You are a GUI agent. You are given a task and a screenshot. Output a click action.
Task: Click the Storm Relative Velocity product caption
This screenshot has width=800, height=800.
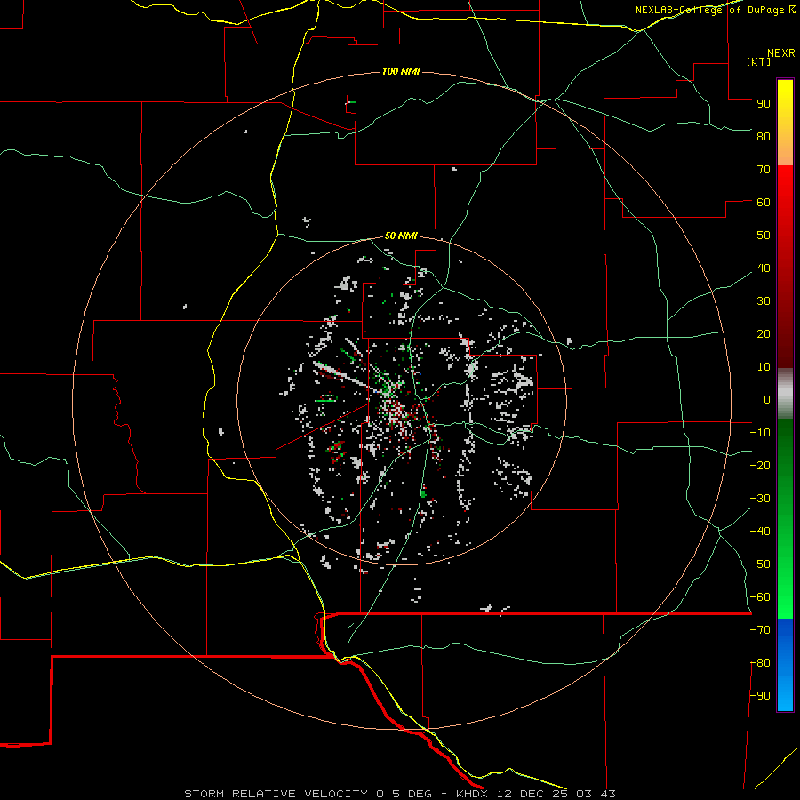click(399, 794)
